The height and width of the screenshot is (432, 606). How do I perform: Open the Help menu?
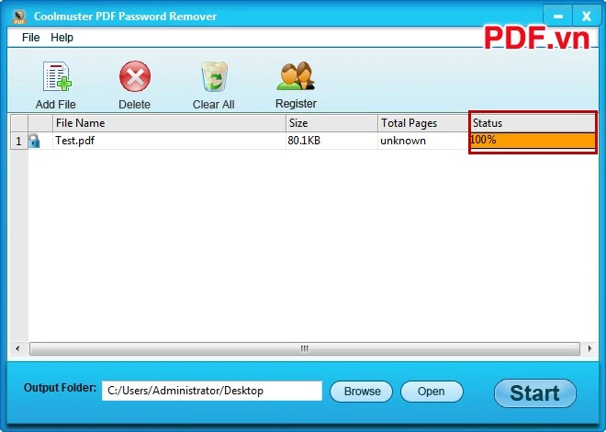(x=62, y=38)
